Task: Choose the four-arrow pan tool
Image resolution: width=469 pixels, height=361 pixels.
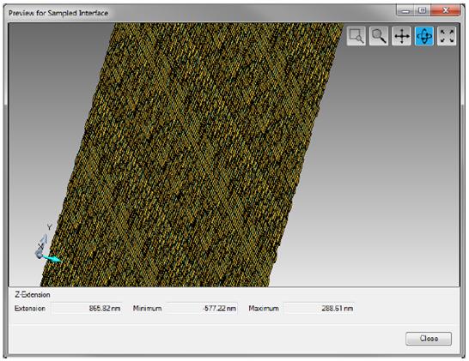Action: tap(401, 36)
